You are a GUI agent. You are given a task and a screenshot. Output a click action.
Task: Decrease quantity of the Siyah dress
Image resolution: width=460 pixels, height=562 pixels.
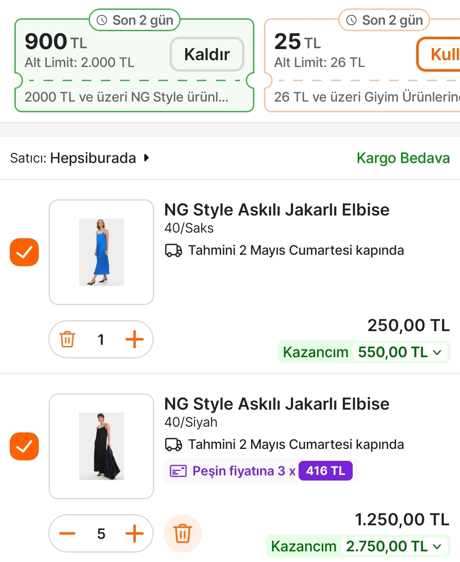(67, 533)
